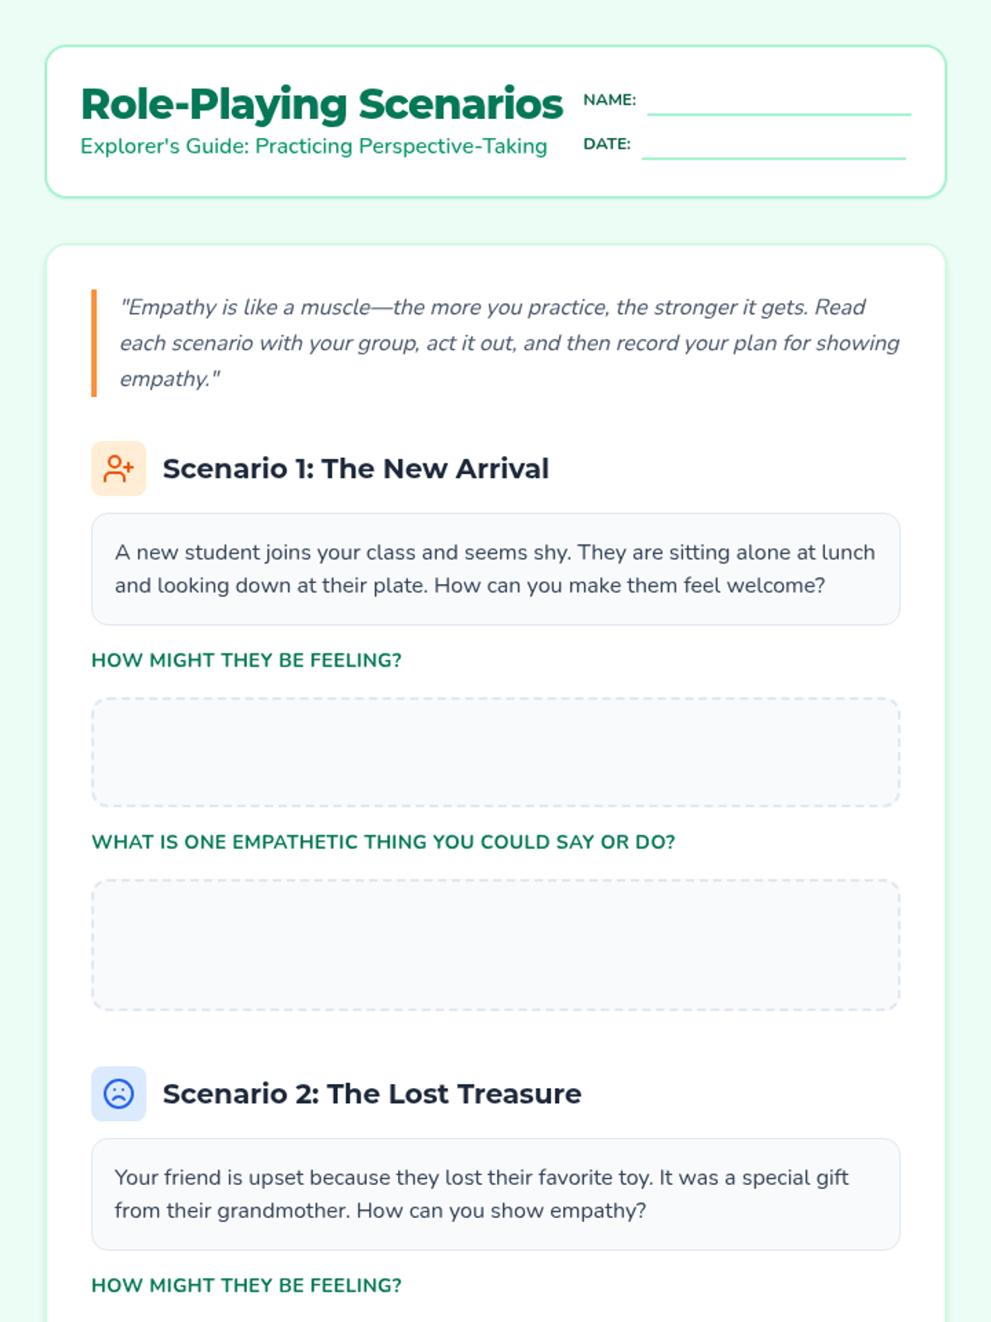
Task: Click Scenario 2's How Might They Be Feeling label
Action: coord(246,1286)
